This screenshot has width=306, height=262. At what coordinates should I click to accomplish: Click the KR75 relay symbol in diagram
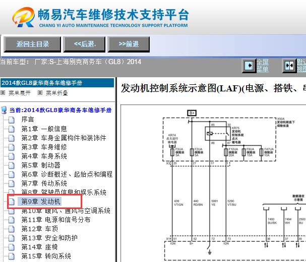pos(217,134)
